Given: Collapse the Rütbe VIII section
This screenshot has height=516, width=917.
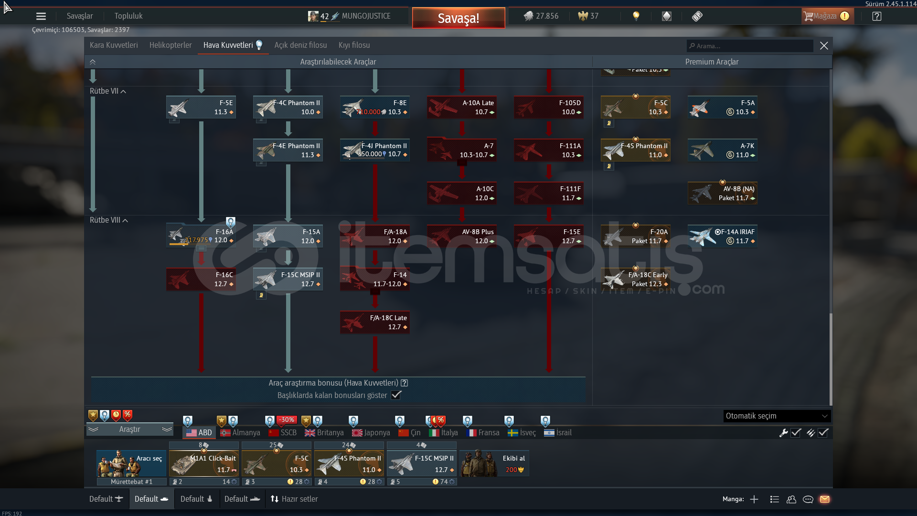Looking at the screenshot, I should click(x=109, y=220).
